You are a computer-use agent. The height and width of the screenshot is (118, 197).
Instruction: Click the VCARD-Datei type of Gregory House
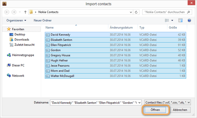tap(148, 55)
